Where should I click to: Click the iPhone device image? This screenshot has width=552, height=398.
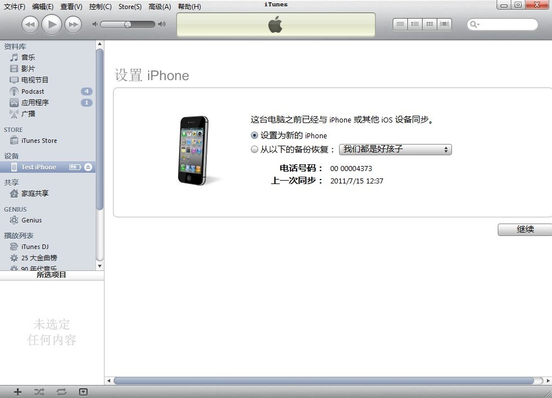click(193, 150)
